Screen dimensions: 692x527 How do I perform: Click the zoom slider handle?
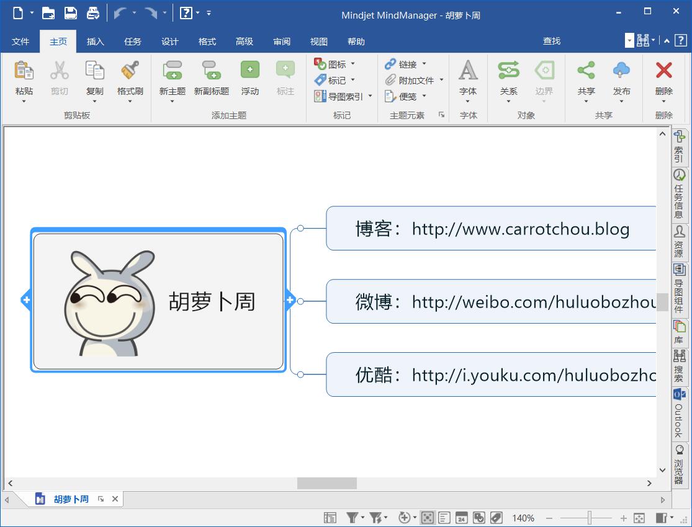point(590,518)
